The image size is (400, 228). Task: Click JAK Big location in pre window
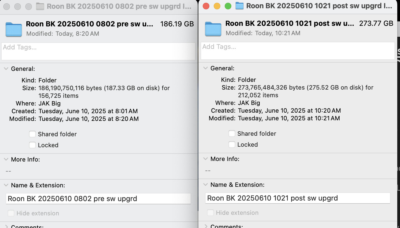pos(49,104)
